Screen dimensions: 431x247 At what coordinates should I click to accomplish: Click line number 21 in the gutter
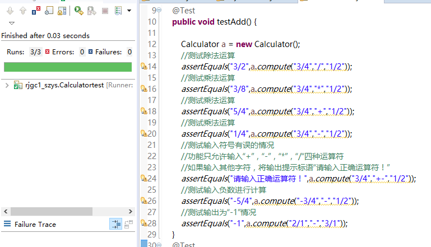tap(152, 145)
